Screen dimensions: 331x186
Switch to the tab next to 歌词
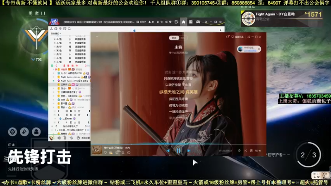click(183, 38)
